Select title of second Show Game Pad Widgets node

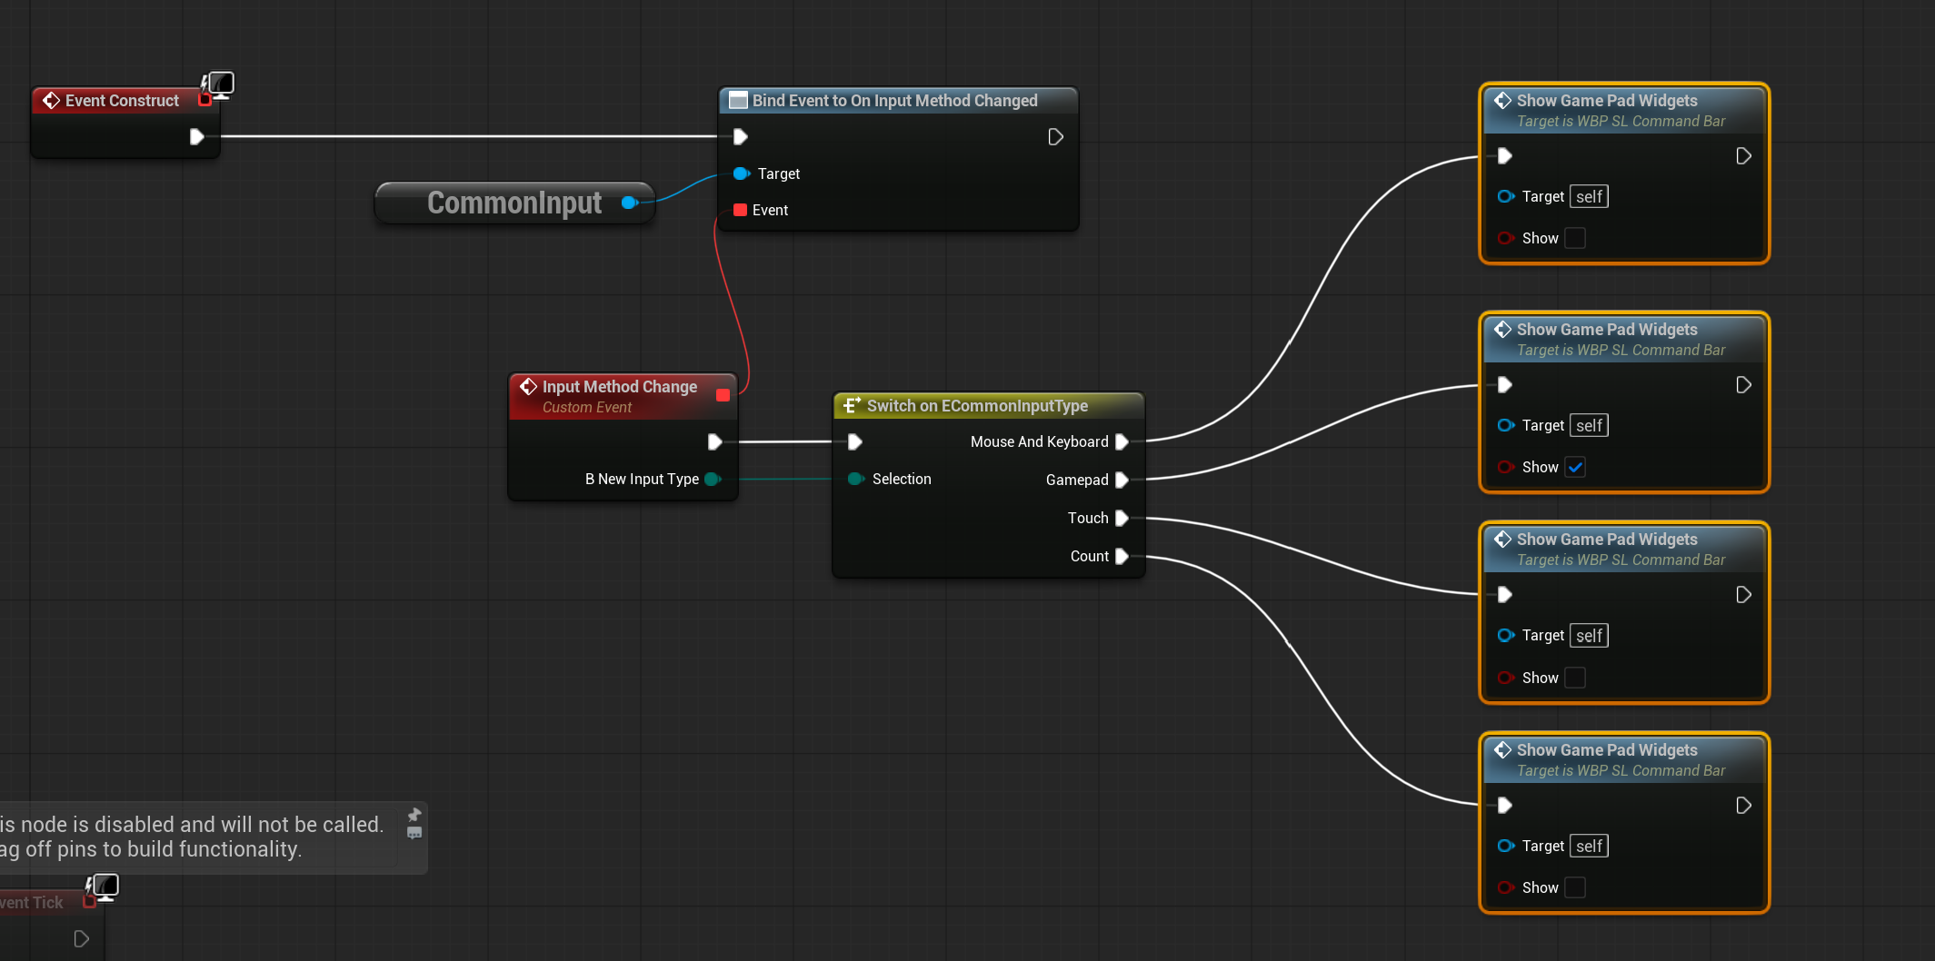[1607, 330]
